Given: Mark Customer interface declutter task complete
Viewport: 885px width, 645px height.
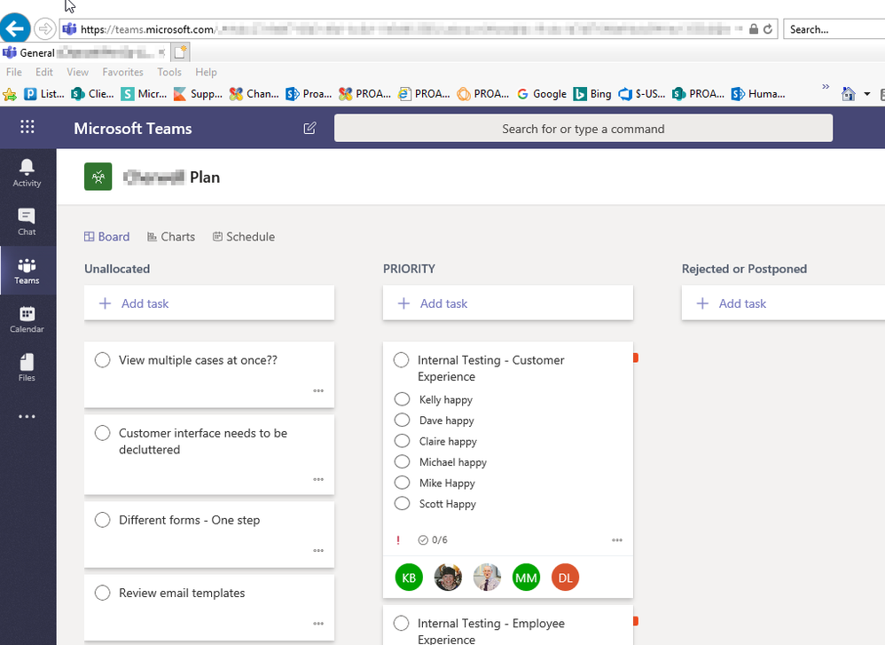Looking at the screenshot, I should (x=102, y=433).
